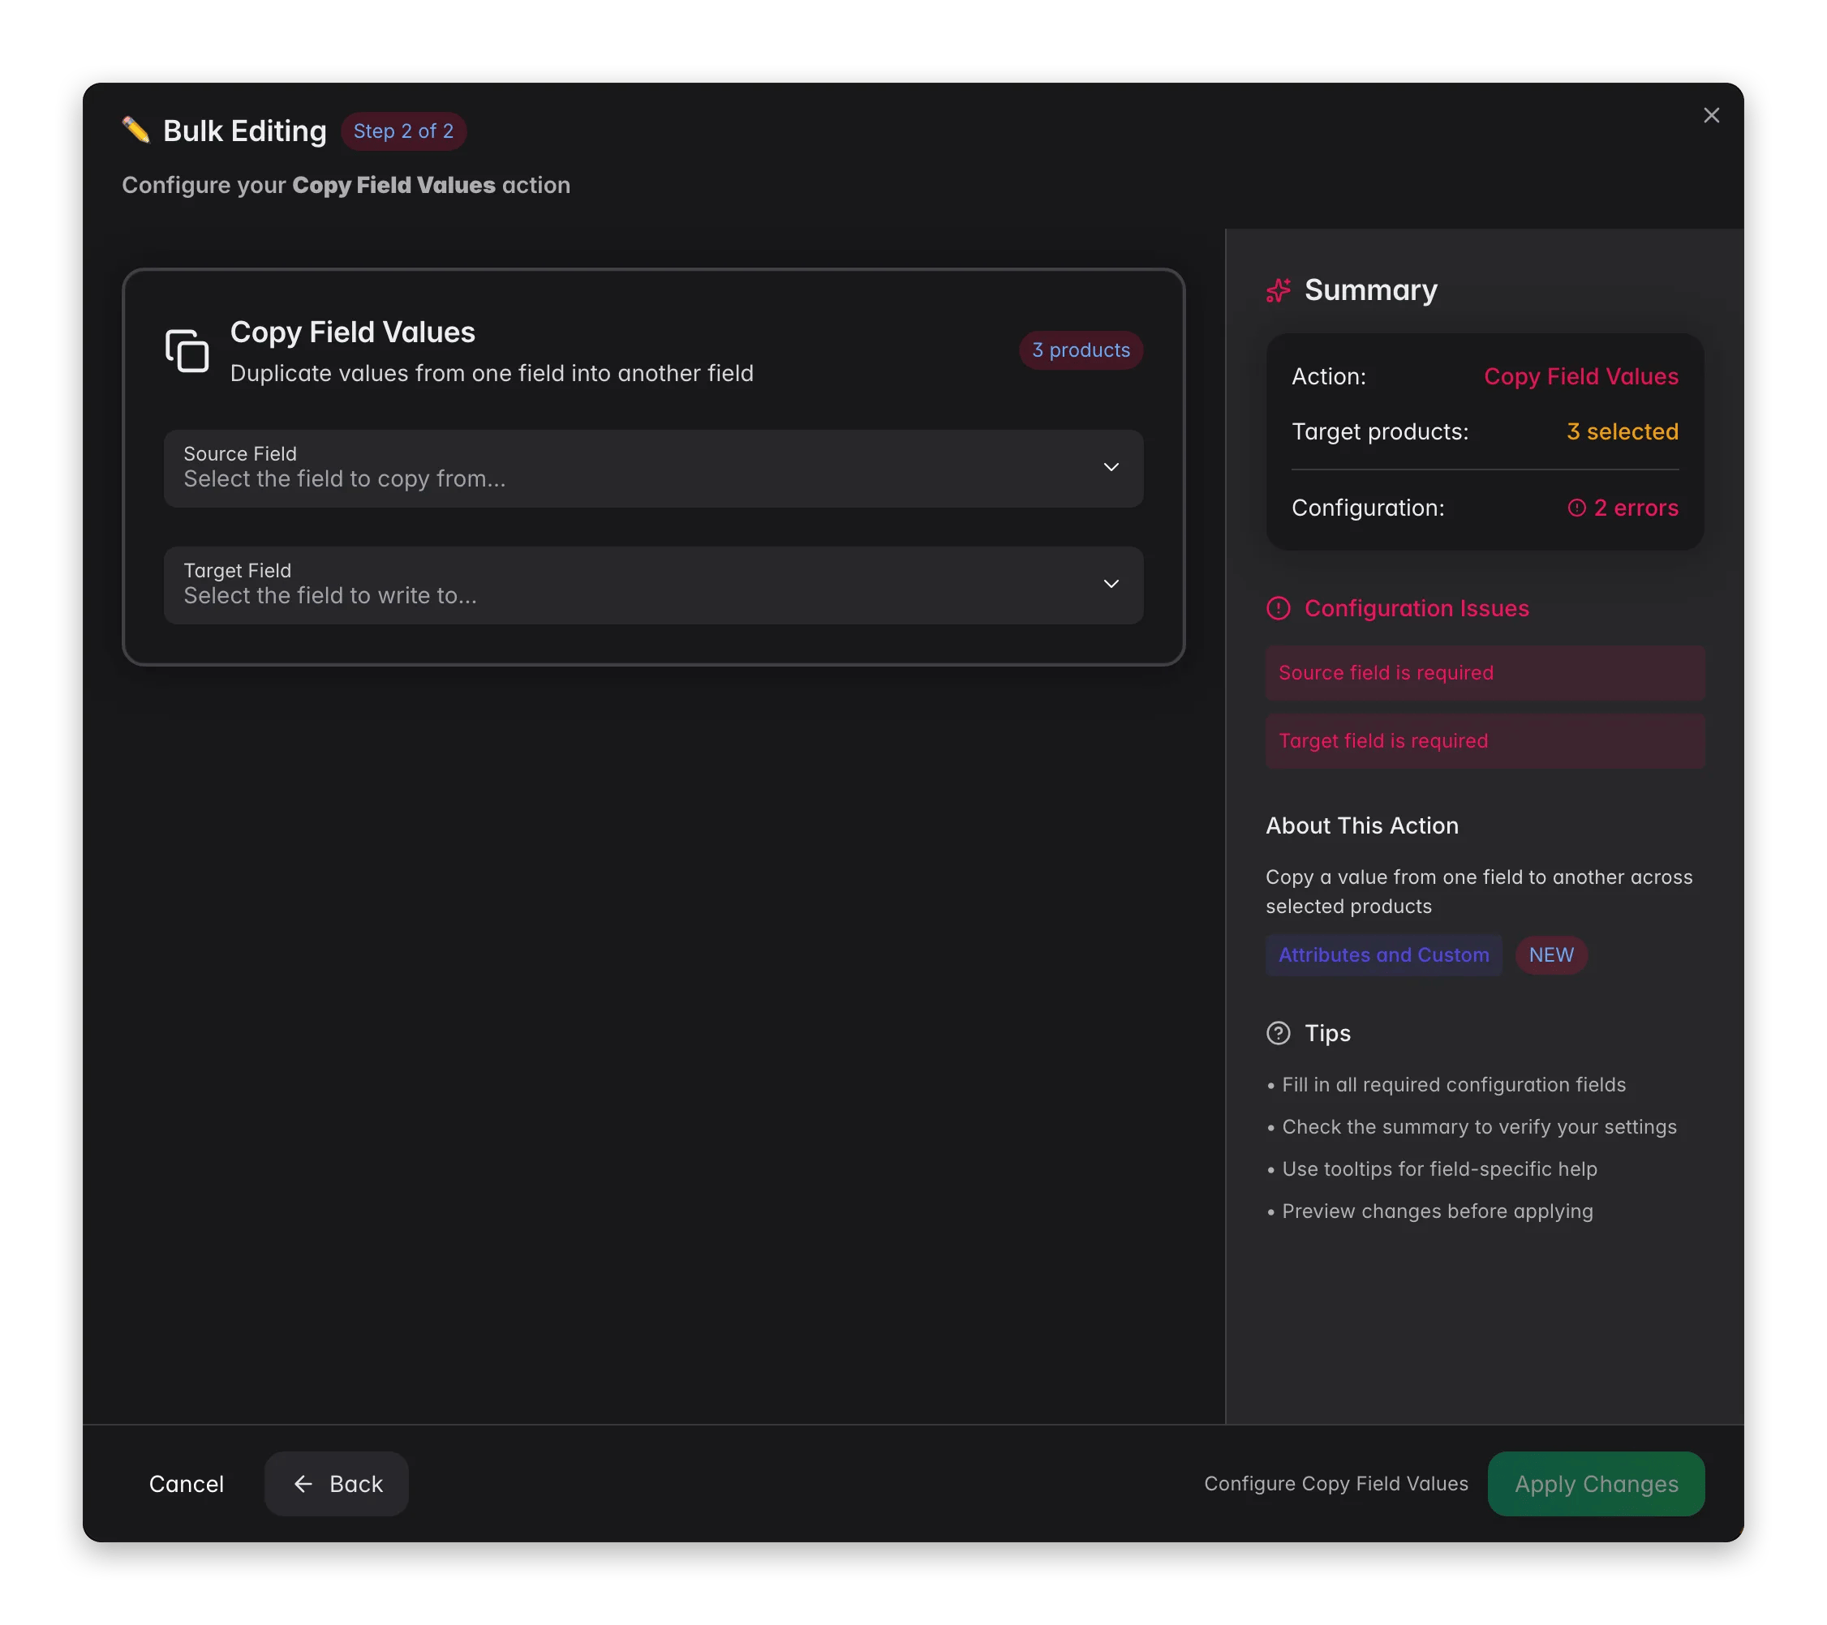
Task: Click the Summary heading
Action: [1371, 290]
